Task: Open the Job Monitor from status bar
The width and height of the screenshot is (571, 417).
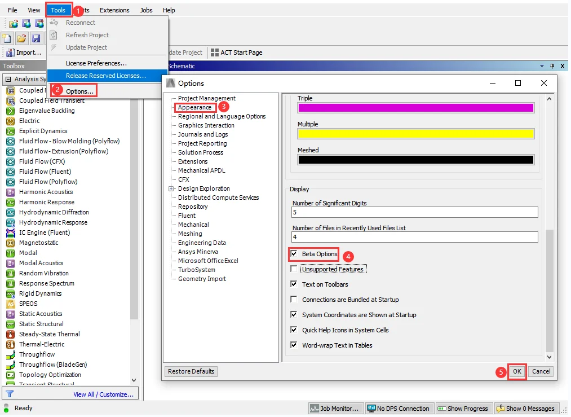Action: (x=336, y=409)
